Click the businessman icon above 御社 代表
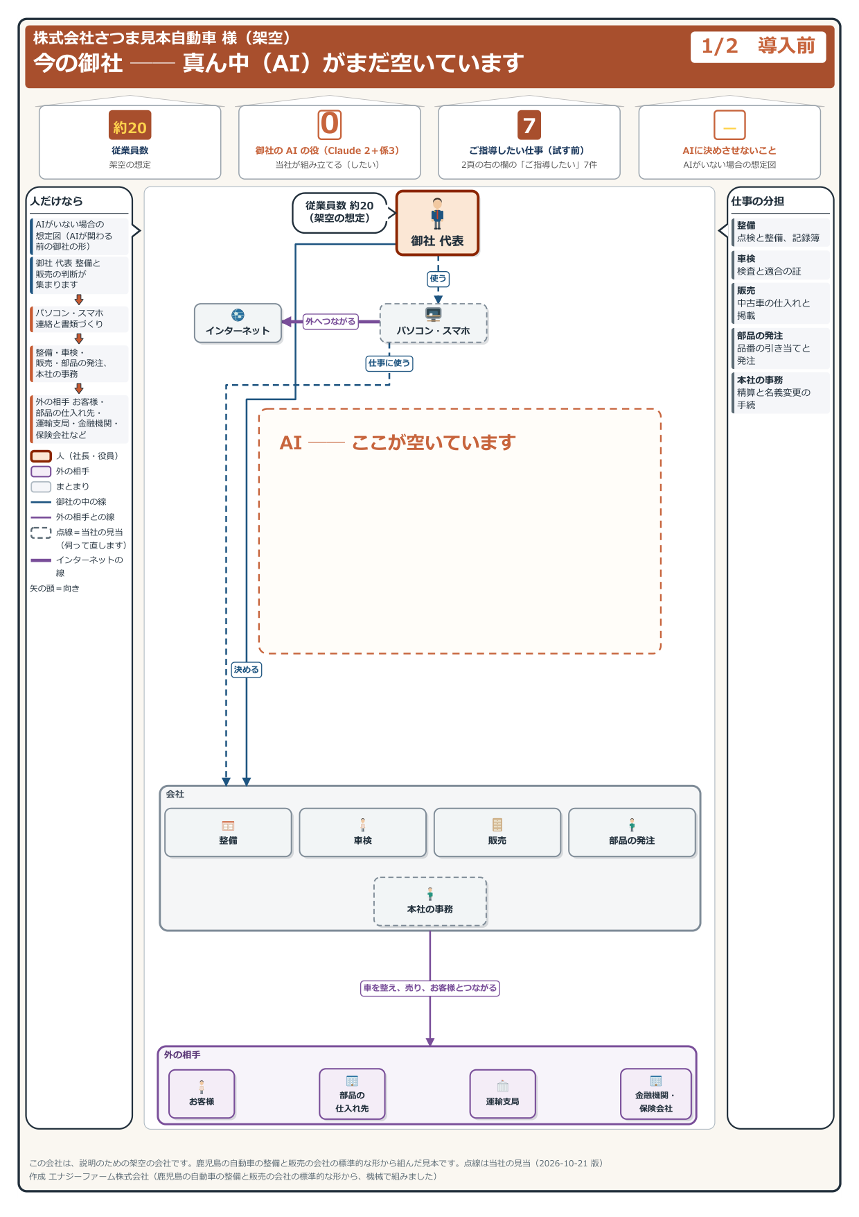The height and width of the screenshot is (1217, 859). tap(437, 214)
